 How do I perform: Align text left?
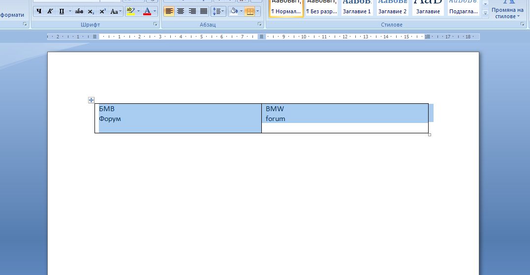(x=169, y=11)
